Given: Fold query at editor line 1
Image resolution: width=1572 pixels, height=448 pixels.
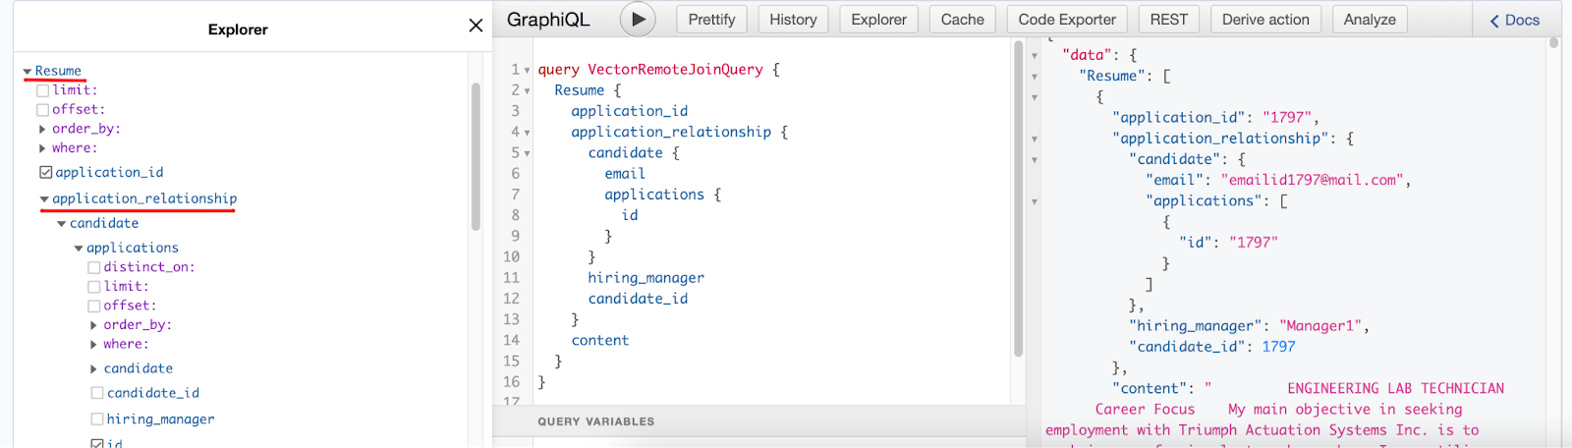Looking at the screenshot, I should 528,71.
